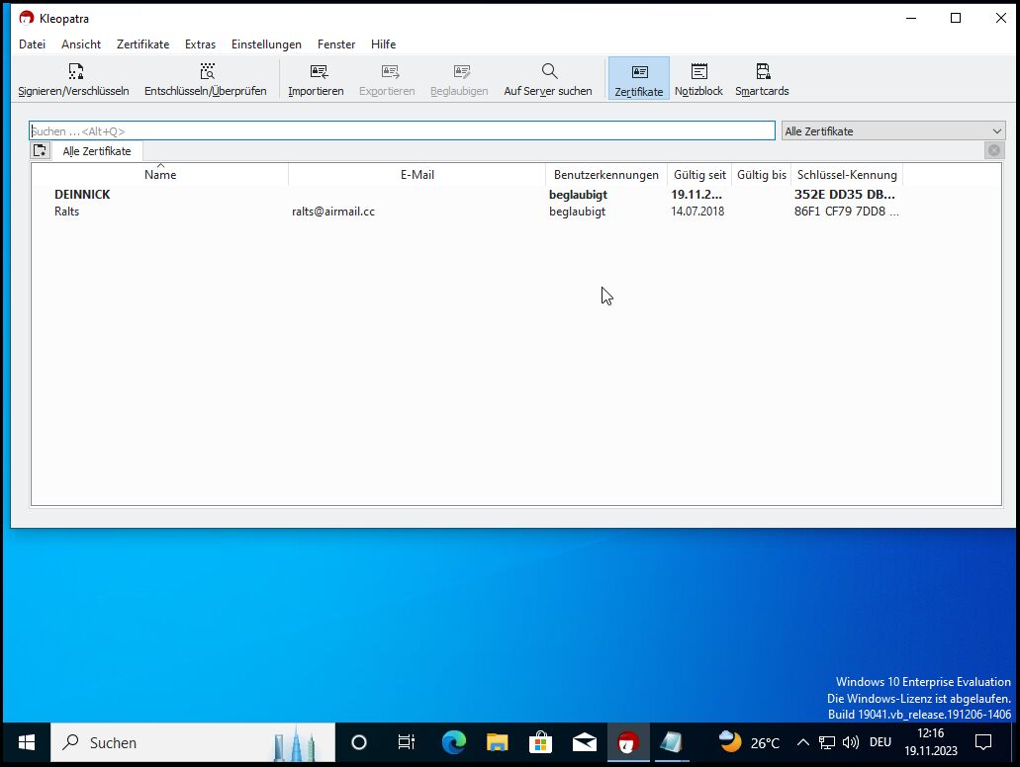Open the Notizblock view
This screenshot has width=1020, height=767.
pyautogui.click(x=698, y=79)
